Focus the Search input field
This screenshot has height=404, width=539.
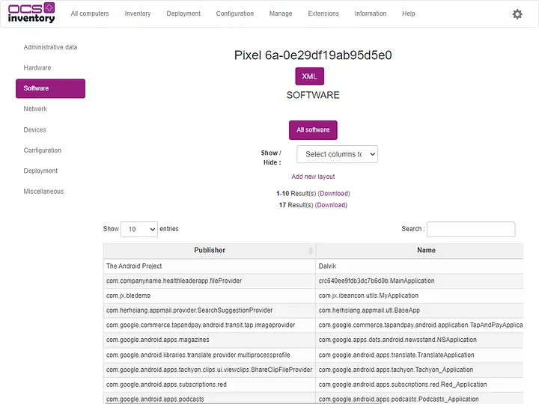pyautogui.click(x=470, y=229)
